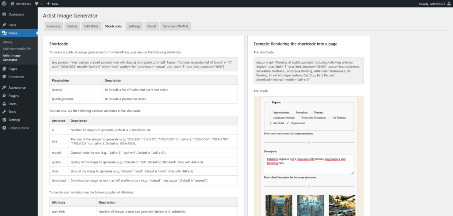Open the Dashboard gauge icon in sidebar

4,15
